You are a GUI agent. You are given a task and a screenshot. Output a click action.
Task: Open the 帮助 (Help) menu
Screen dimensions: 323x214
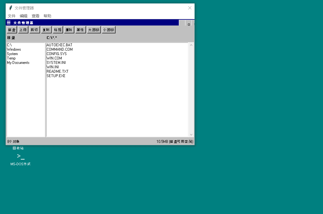(x=47, y=16)
